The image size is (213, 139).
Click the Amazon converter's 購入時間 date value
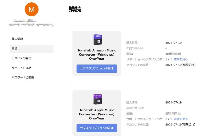(173, 43)
